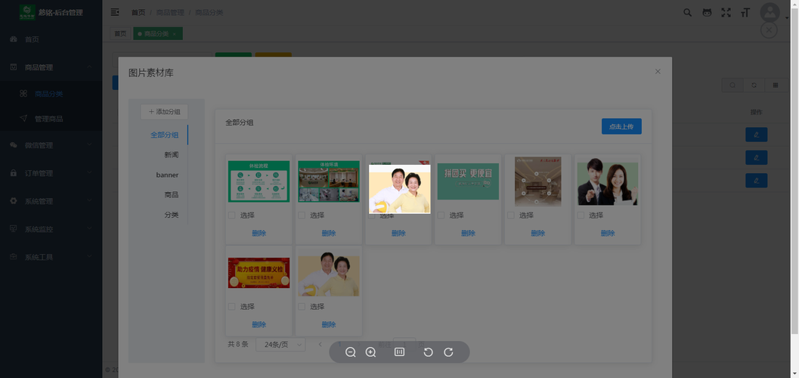Screen dimensions: 799x378
Task: Zoom out the previewed image
Action: coord(351,352)
